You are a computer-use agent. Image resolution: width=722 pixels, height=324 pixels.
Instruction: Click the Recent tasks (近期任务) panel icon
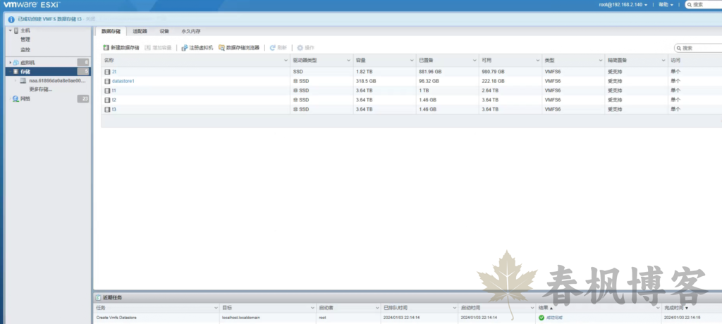[x=98, y=298]
